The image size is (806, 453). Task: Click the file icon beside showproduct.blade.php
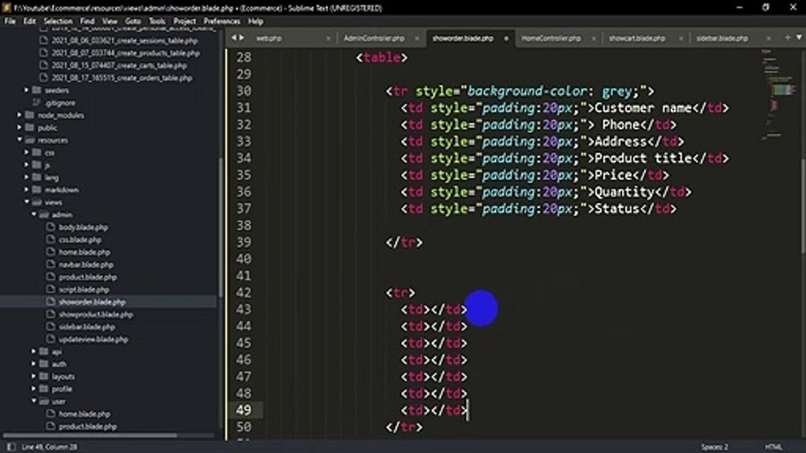pyautogui.click(x=50, y=315)
